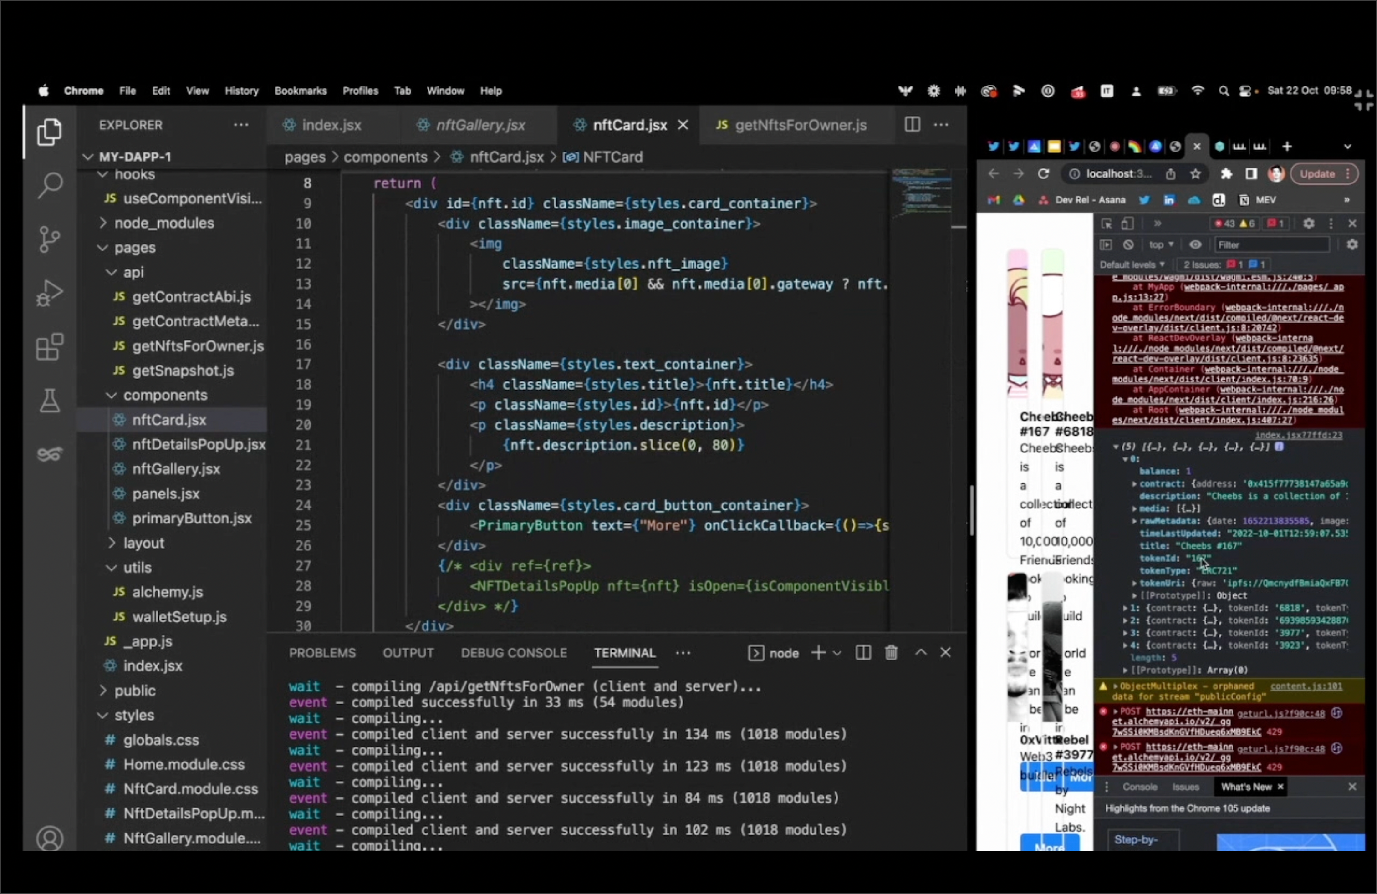The image size is (1377, 894).
Task: Open the Source Control view
Action: (x=49, y=239)
